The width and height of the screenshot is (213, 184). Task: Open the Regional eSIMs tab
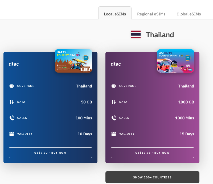click(151, 14)
